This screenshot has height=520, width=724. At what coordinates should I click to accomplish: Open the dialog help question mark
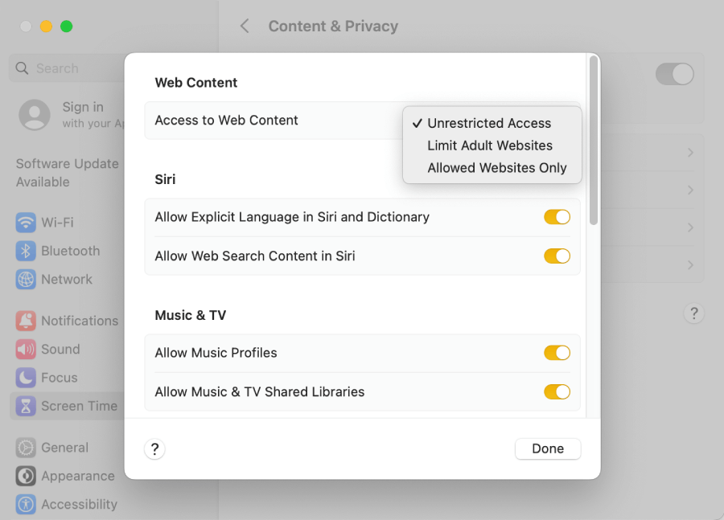pos(154,449)
